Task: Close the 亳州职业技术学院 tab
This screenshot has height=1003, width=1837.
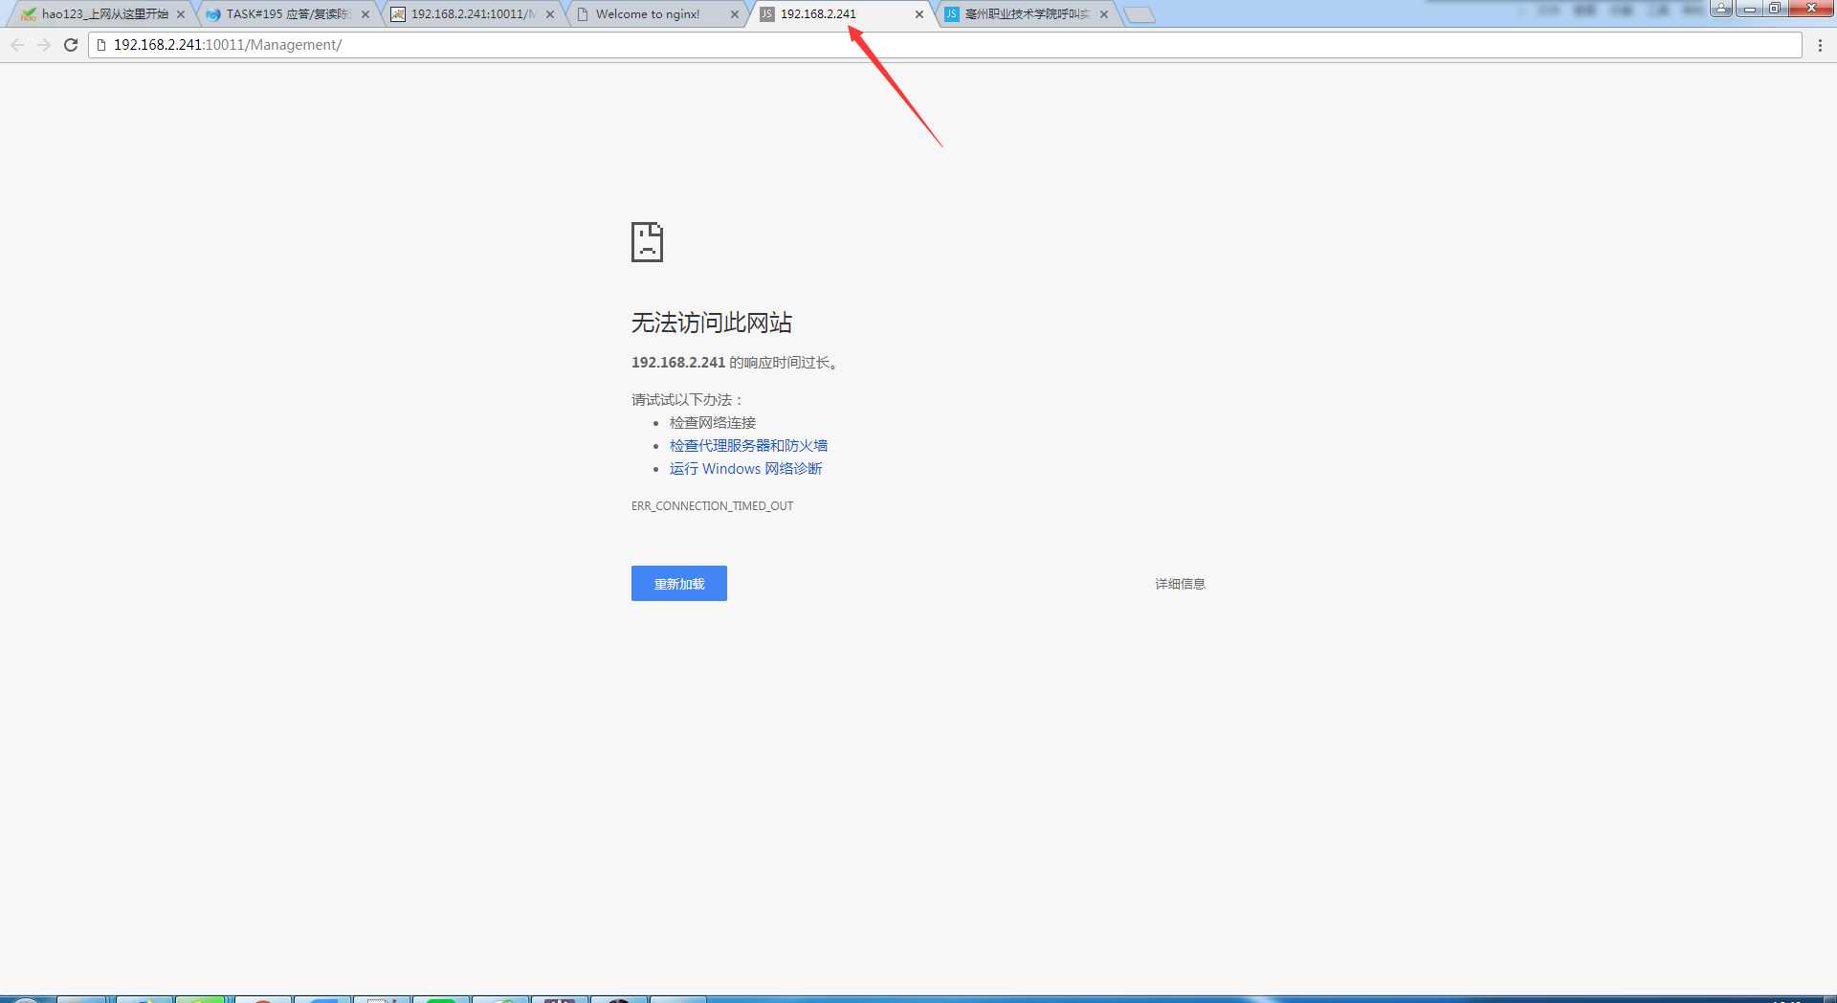Action: pos(1104,14)
